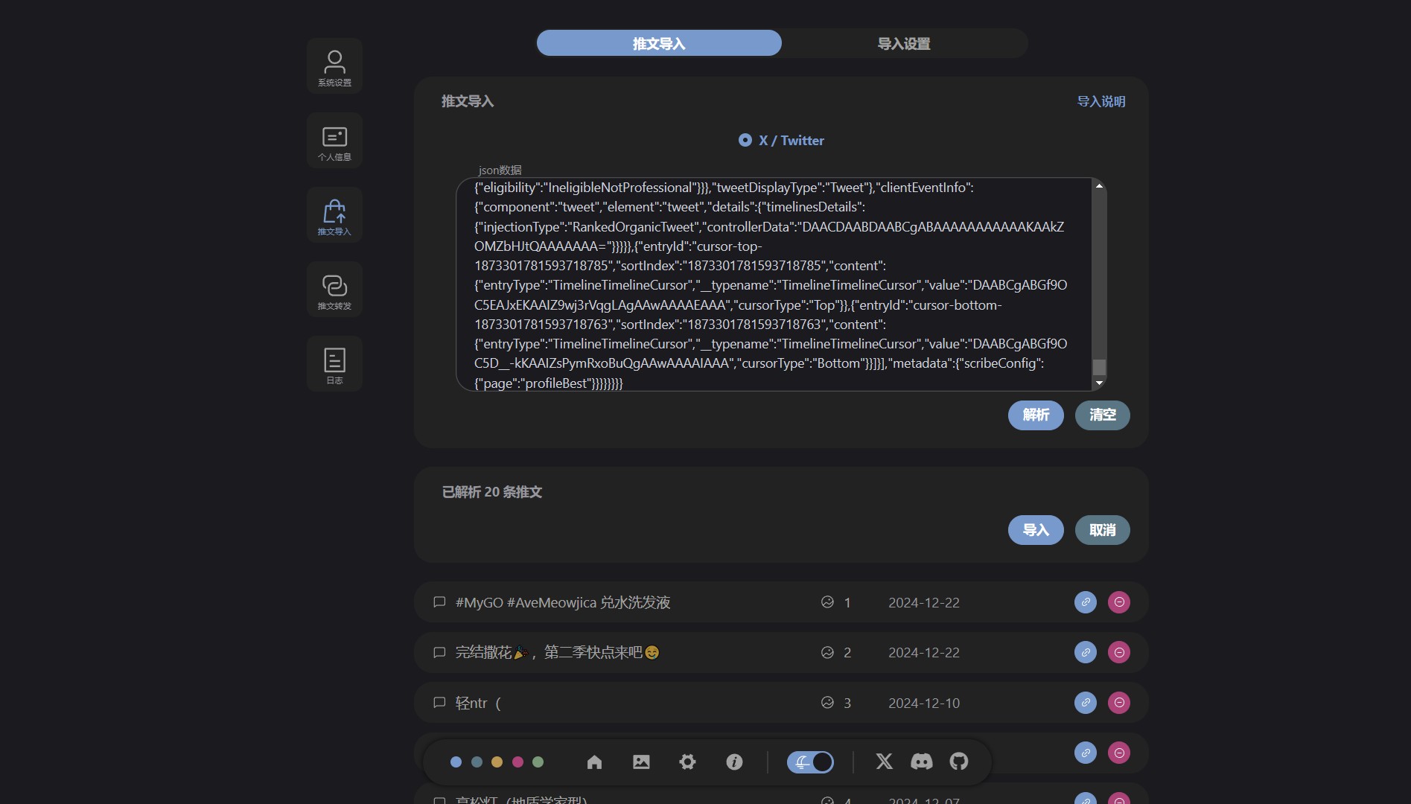Remove the 完结撒花 tweet from list

pos(1118,653)
